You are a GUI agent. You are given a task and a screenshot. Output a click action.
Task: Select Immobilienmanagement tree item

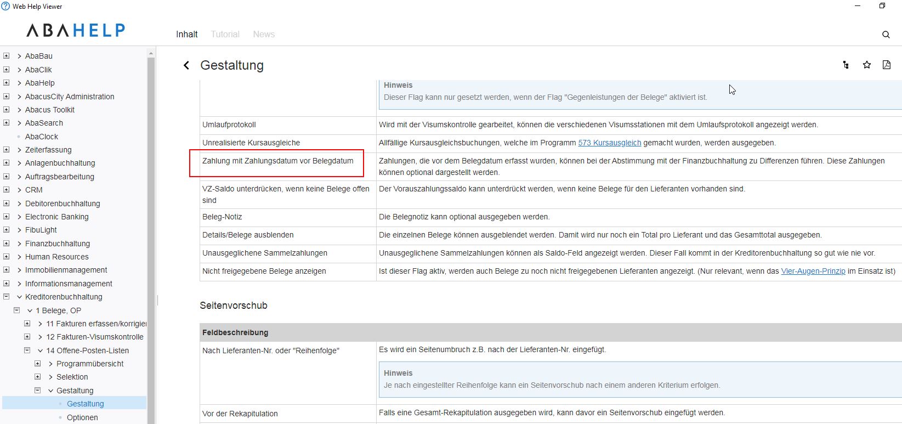pos(66,270)
